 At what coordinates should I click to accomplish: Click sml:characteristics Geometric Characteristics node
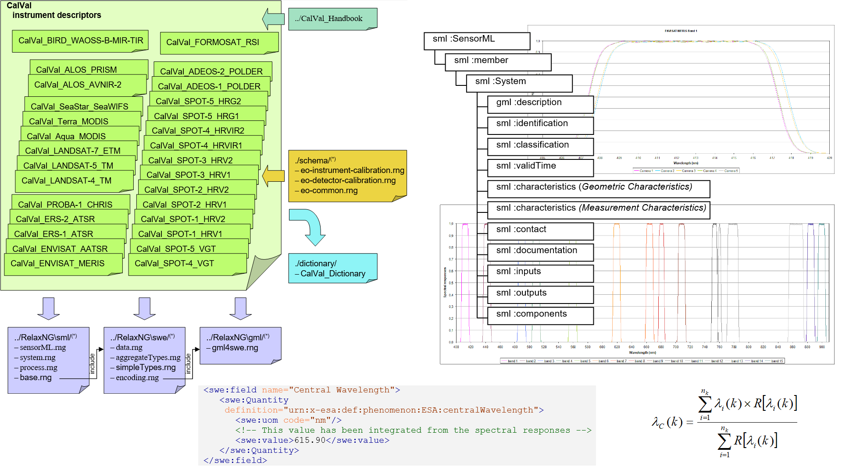click(x=599, y=189)
